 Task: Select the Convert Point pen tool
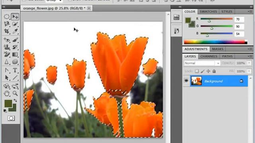pos(7,70)
